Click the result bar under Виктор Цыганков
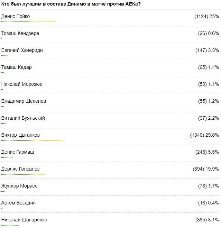The height and width of the screenshot is (228, 221). click(34, 140)
